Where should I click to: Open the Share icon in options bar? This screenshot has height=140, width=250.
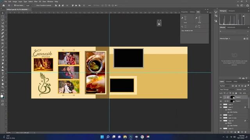coord(247,5)
